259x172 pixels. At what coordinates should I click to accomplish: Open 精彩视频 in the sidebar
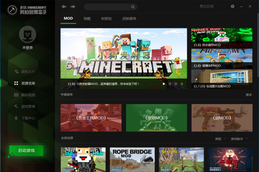(25, 95)
